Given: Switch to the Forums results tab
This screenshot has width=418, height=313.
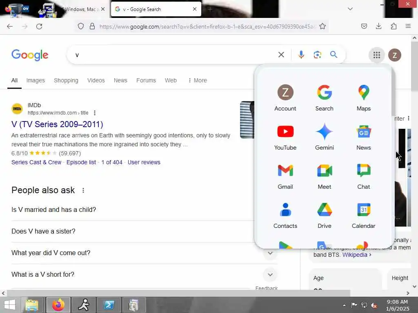Looking at the screenshot, I should coord(146,80).
